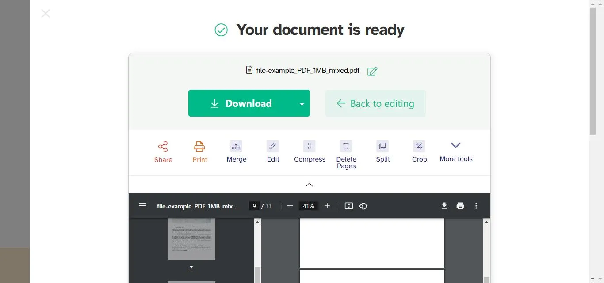Open the Edit tool
This screenshot has height=283, width=604.
pos(273,151)
